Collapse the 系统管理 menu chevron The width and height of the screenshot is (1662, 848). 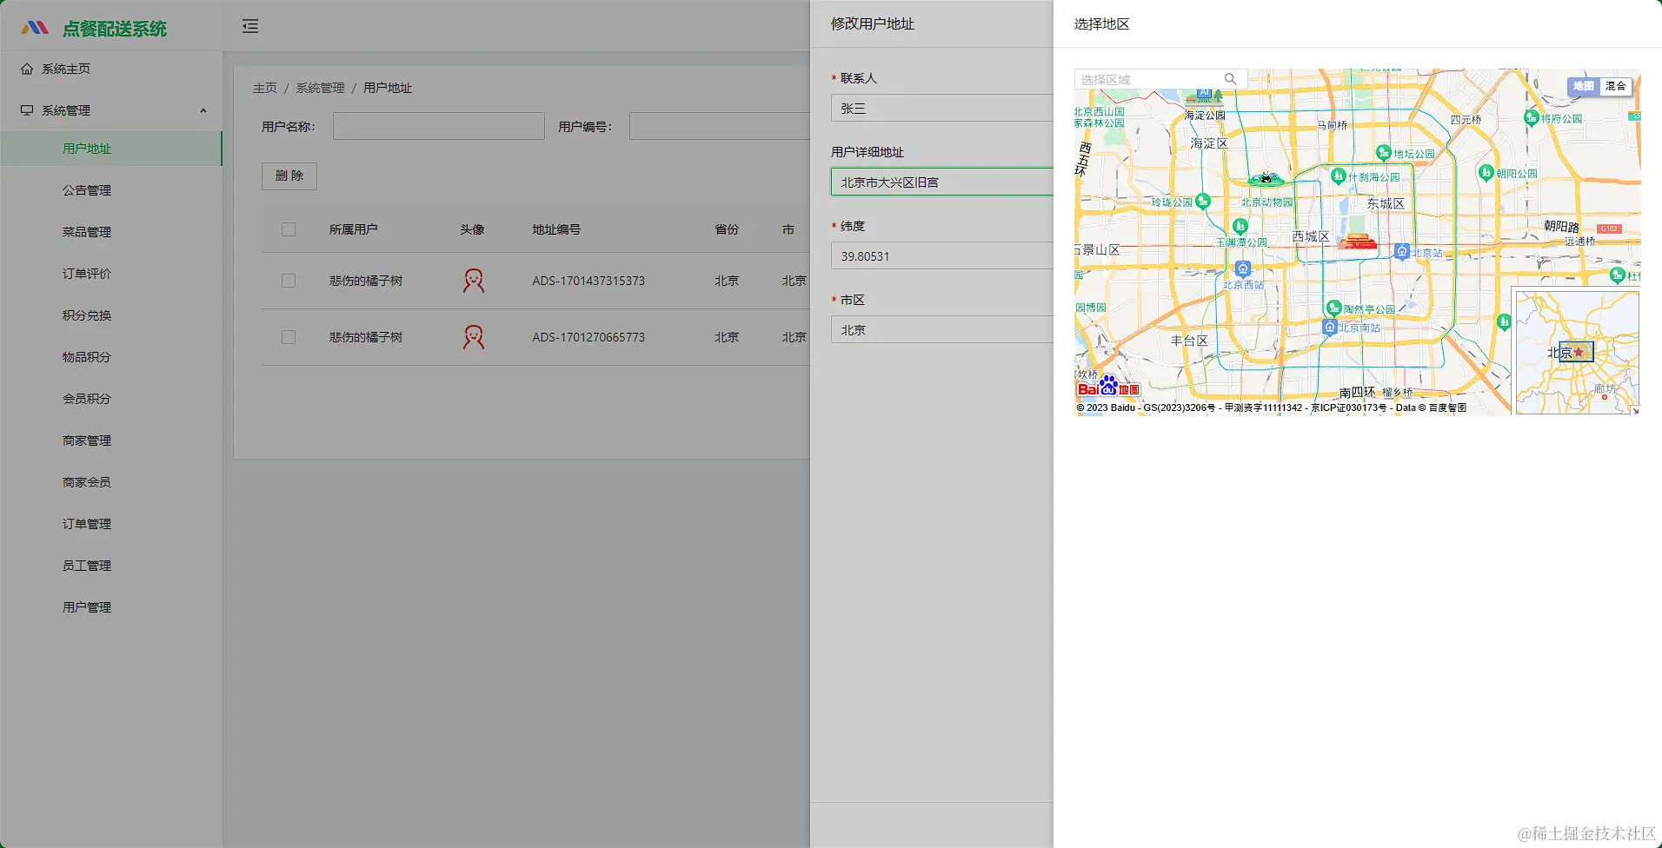(x=203, y=110)
